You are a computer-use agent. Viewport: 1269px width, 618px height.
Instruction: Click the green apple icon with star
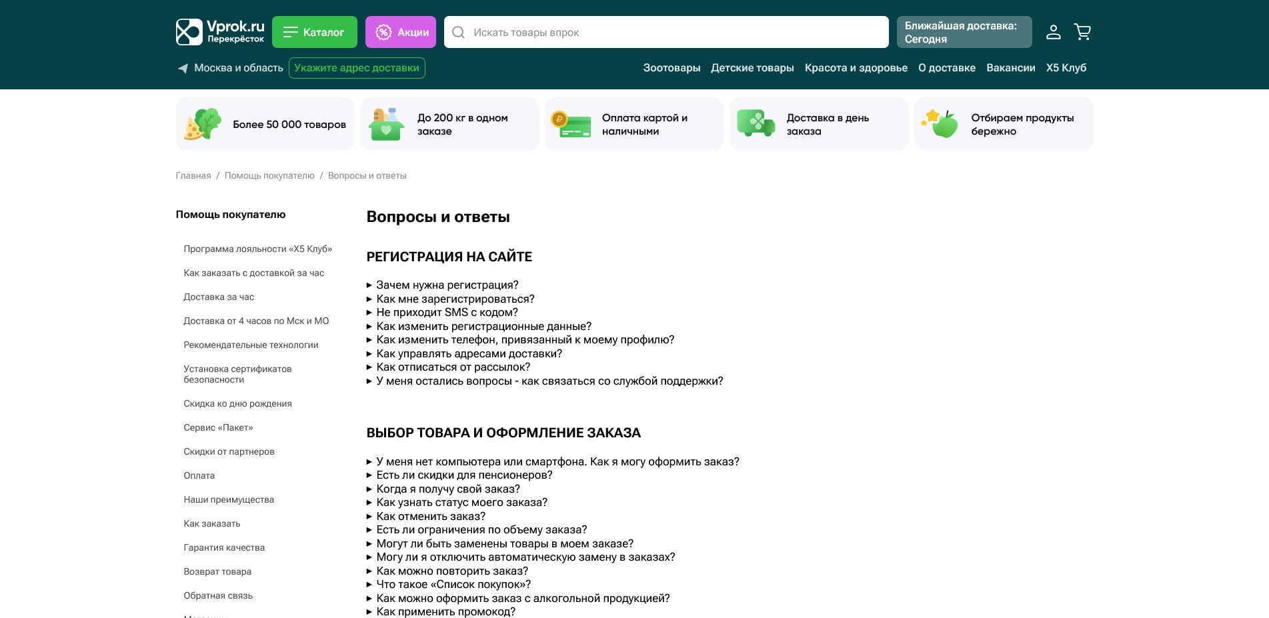point(942,123)
